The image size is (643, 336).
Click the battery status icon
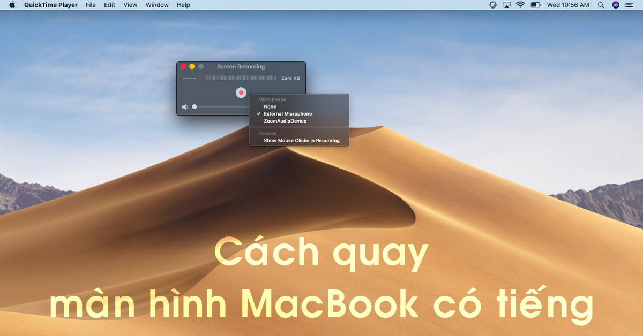(535, 5)
